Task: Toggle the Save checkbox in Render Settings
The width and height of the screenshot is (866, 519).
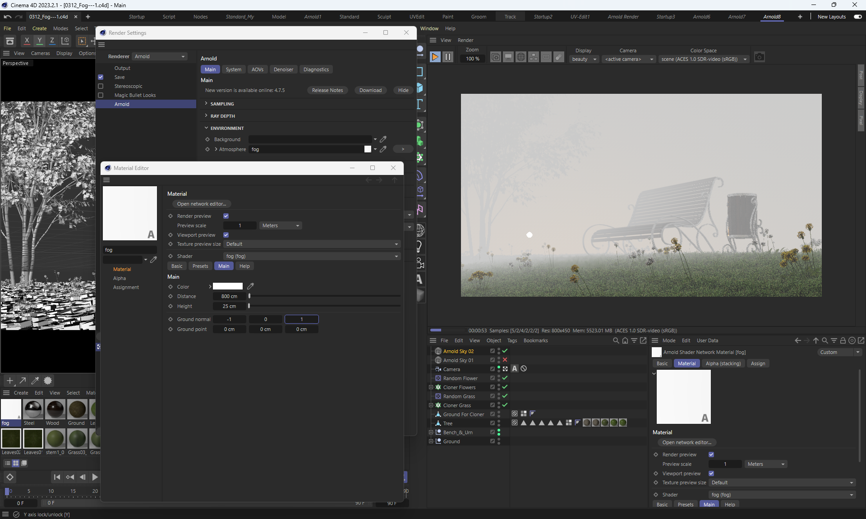Action: click(x=101, y=77)
